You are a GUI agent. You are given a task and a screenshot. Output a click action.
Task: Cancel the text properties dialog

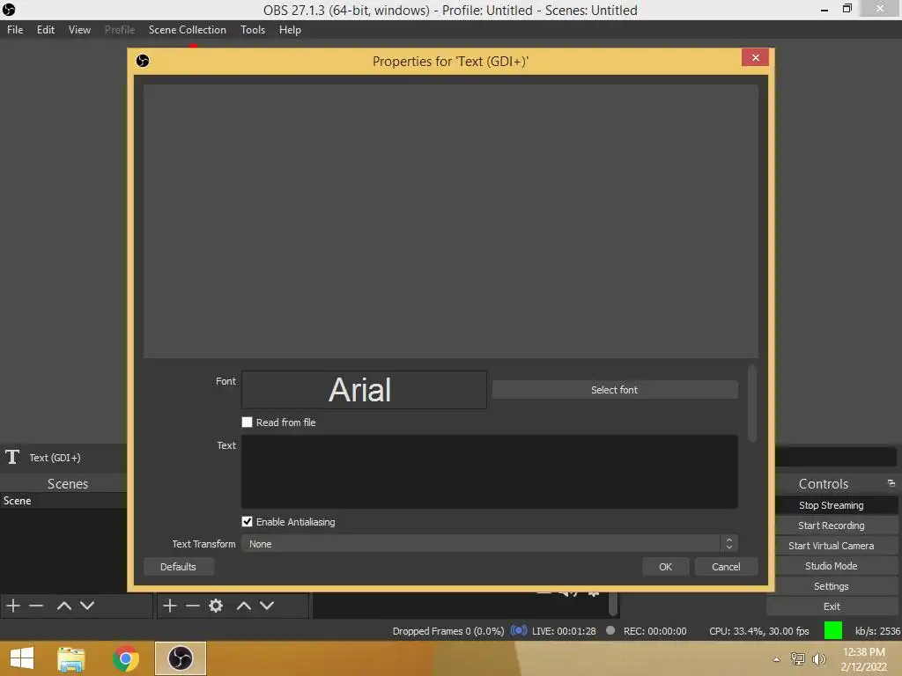tap(726, 567)
